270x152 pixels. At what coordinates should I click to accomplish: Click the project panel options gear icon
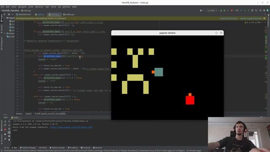pyautogui.click(x=9, y=14)
